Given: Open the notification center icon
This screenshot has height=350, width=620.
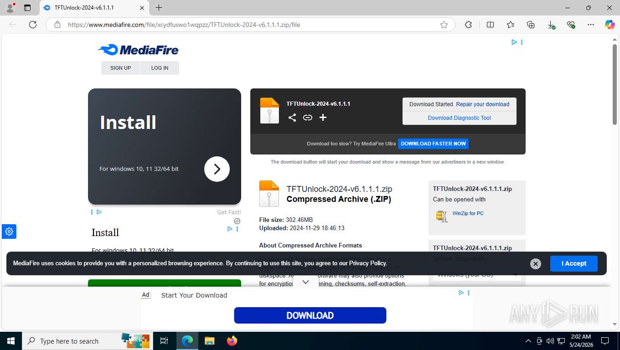Looking at the screenshot, I should pos(605,341).
